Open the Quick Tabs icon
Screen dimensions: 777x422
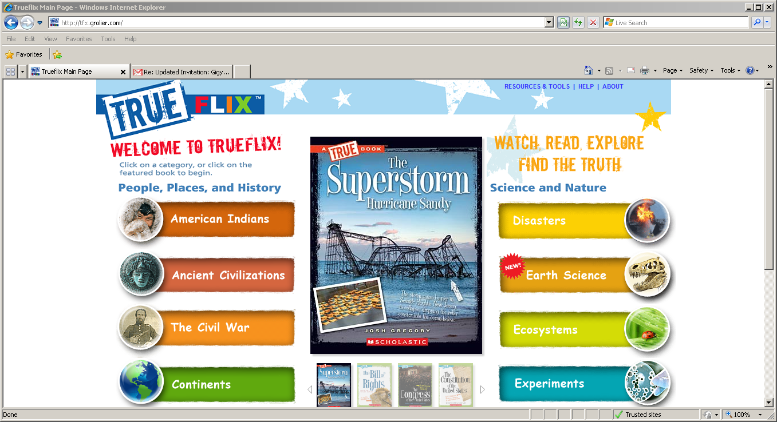coord(10,71)
